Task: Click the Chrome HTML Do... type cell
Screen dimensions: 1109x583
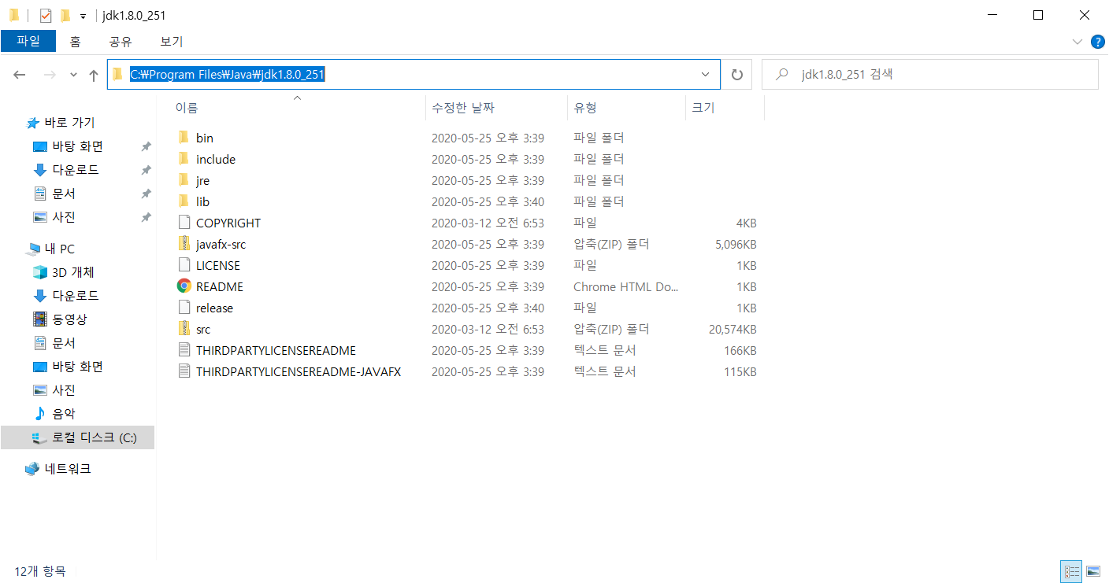Action: pos(626,286)
